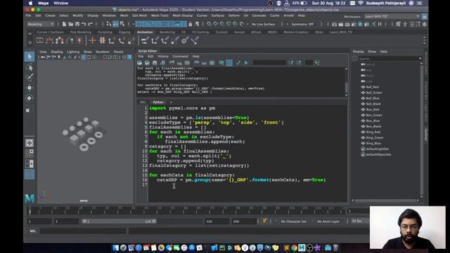This screenshot has height=253, width=450.
Task: Click the Save Scene icon in status line
Action: pos(77,24)
